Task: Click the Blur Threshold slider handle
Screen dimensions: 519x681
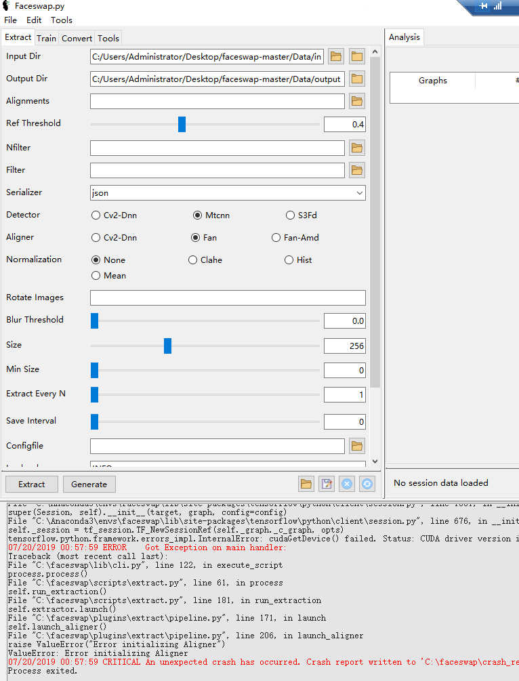Action: click(94, 321)
